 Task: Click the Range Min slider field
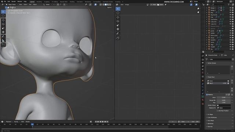224,100
